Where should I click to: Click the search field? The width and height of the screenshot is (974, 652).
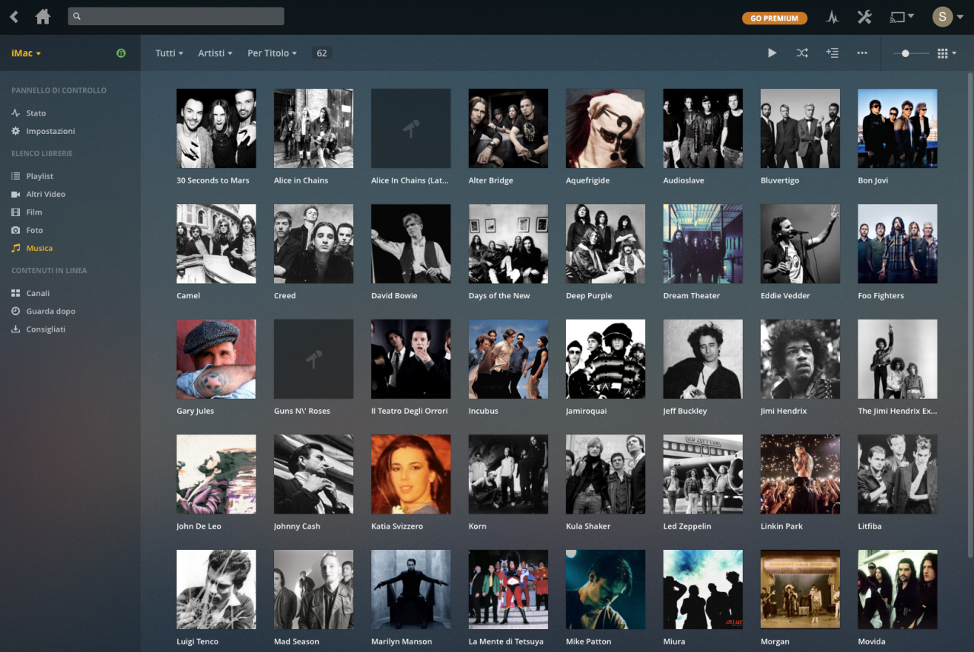(x=176, y=16)
